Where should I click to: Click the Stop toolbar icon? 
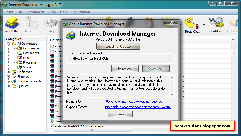pyautogui.click(x=51, y=24)
